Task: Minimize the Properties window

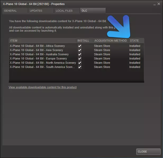Action: (155, 4)
